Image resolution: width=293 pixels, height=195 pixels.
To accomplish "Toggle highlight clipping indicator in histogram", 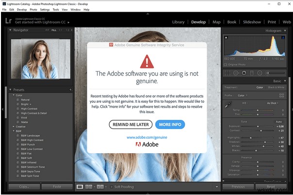I will point(283,37).
